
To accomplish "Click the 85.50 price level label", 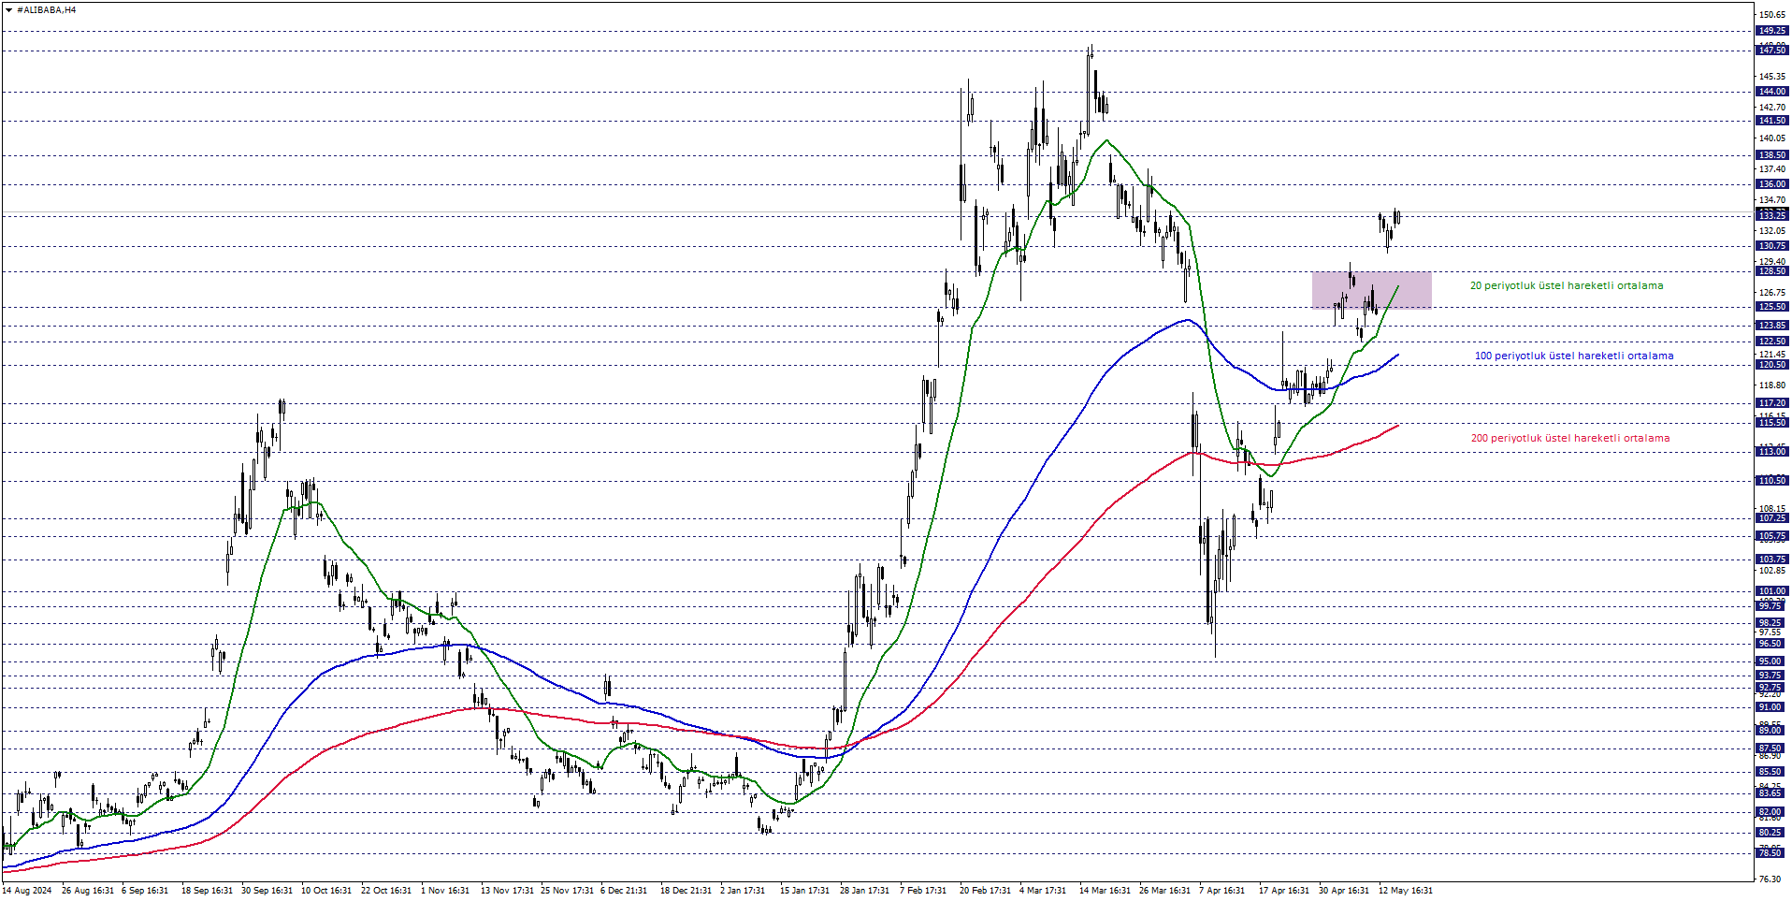I will click(x=1772, y=772).
